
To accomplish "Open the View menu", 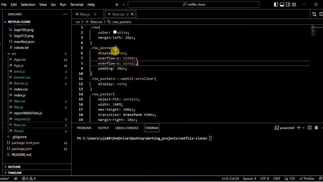I will [43, 5].
